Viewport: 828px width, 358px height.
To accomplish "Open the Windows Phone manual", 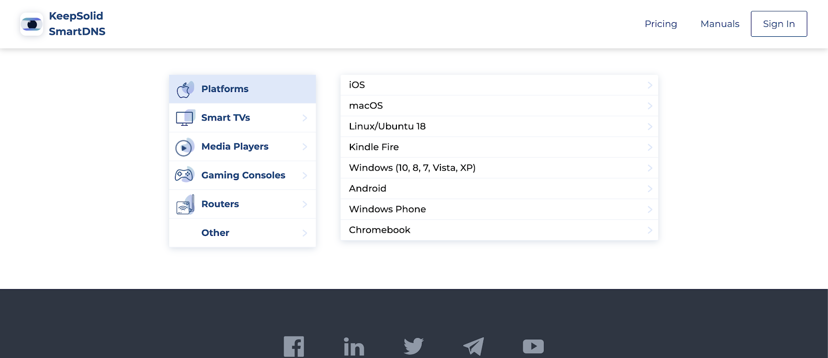I will click(x=499, y=209).
